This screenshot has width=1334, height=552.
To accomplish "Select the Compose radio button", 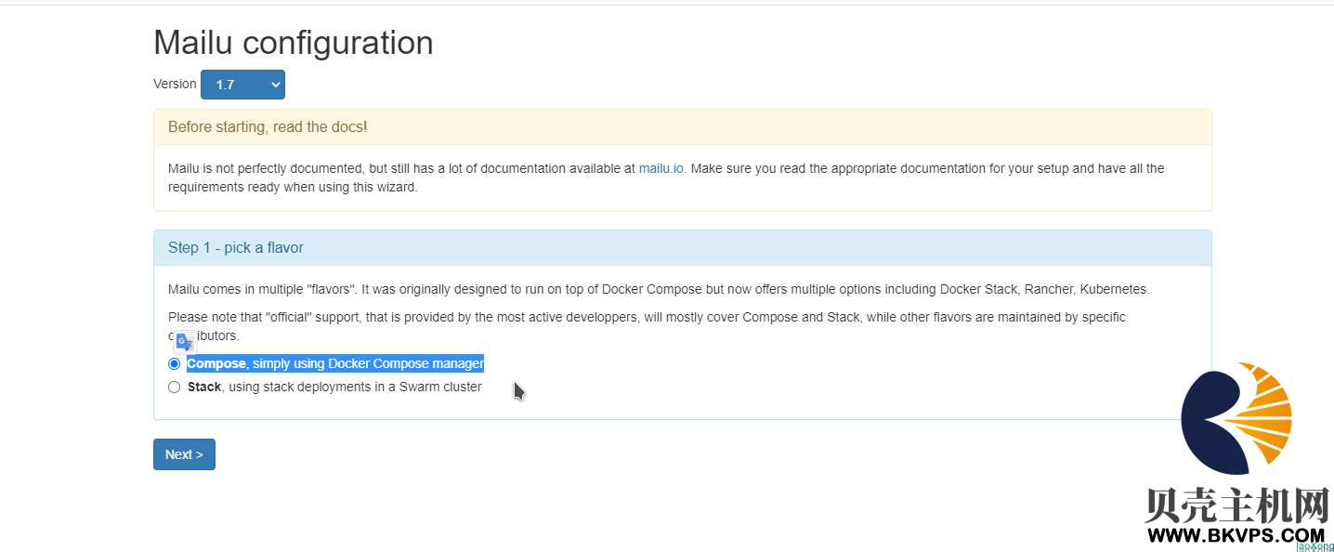I will (x=175, y=363).
